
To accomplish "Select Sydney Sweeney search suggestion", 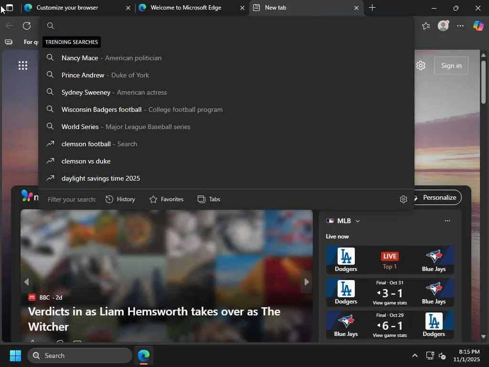I will pos(226,92).
